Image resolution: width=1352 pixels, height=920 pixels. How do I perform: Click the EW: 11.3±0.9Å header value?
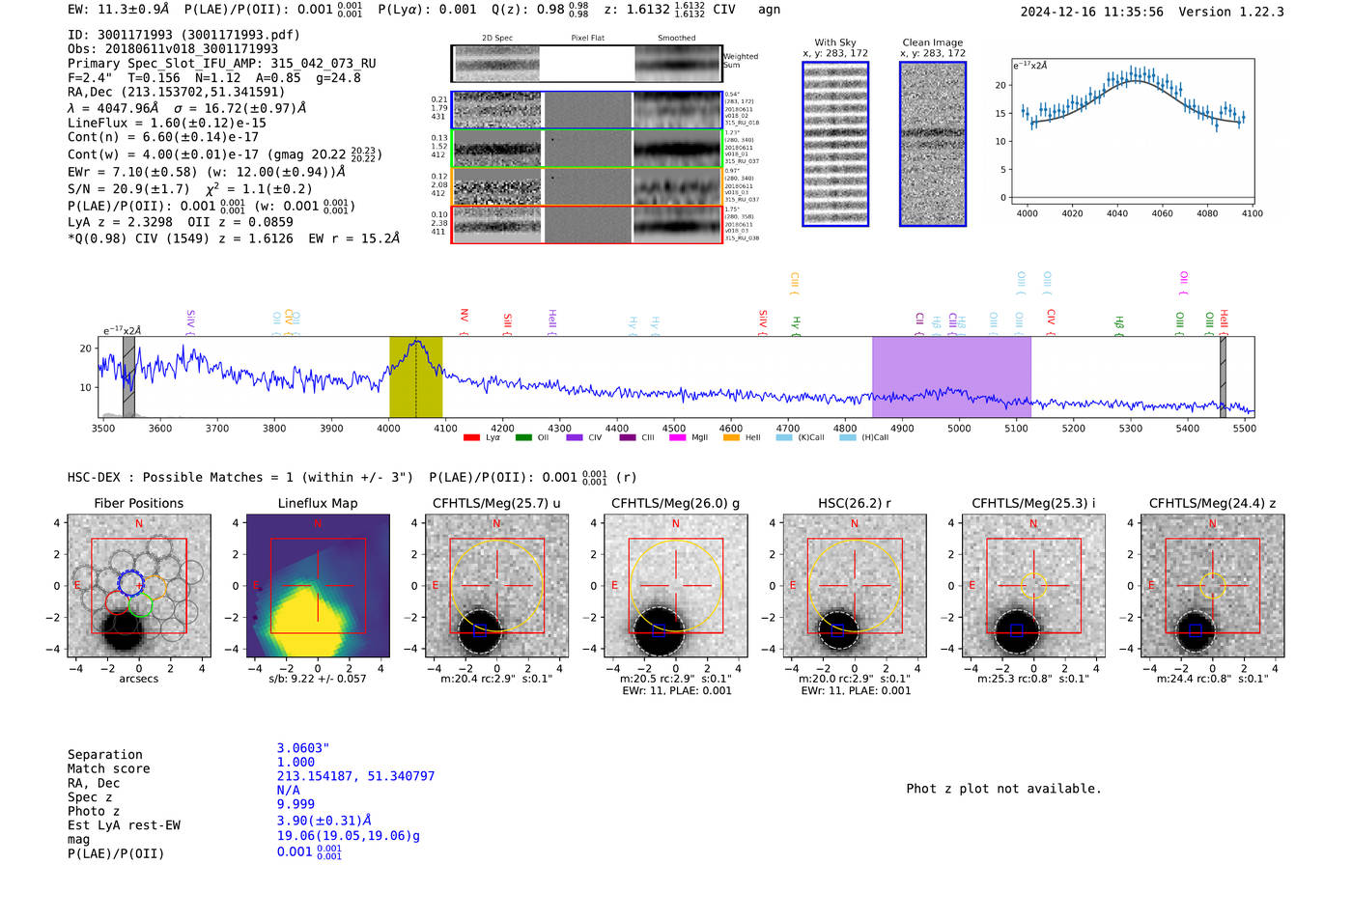click(x=119, y=9)
